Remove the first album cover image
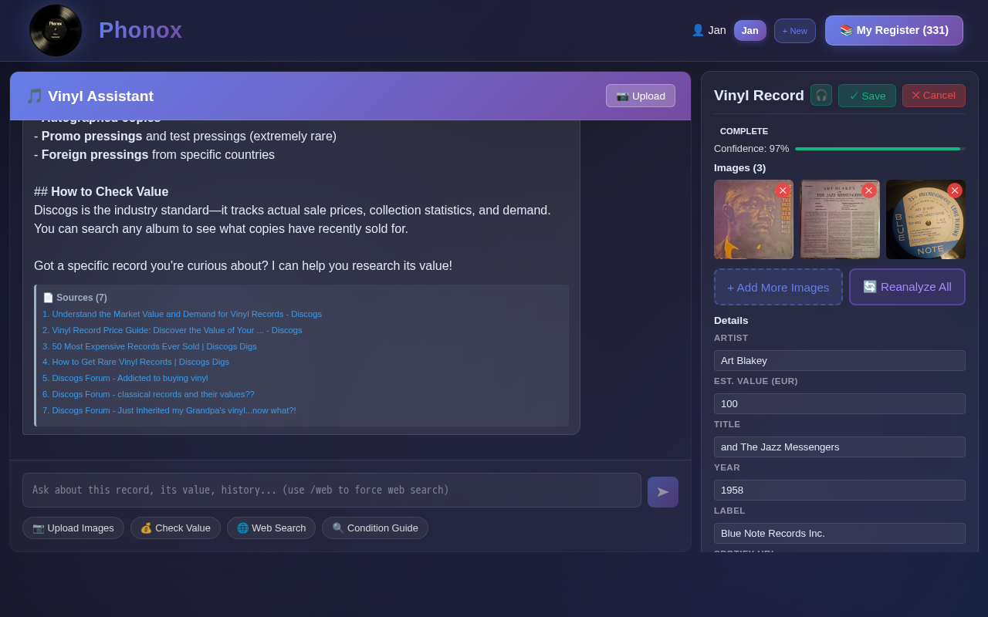This screenshot has height=617, width=988. (x=783, y=190)
